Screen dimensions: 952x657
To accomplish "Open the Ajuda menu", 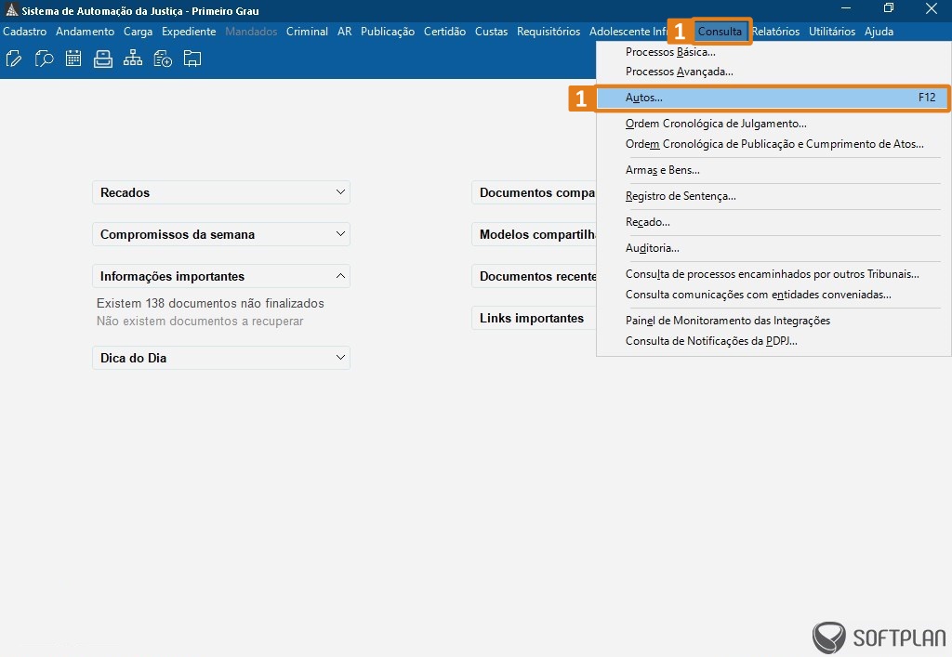I will coord(879,32).
